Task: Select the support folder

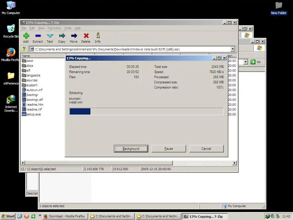Action: coord(29,85)
